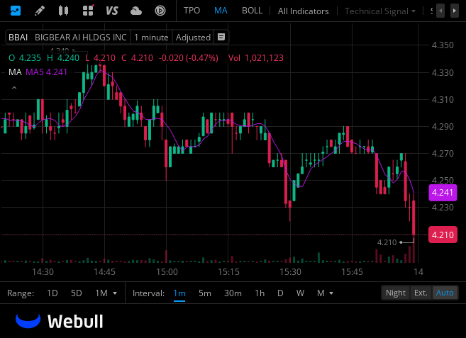Switch the Adjusted price setting
Image resolution: width=466 pixels, height=338 pixels.
tap(193, 38)
